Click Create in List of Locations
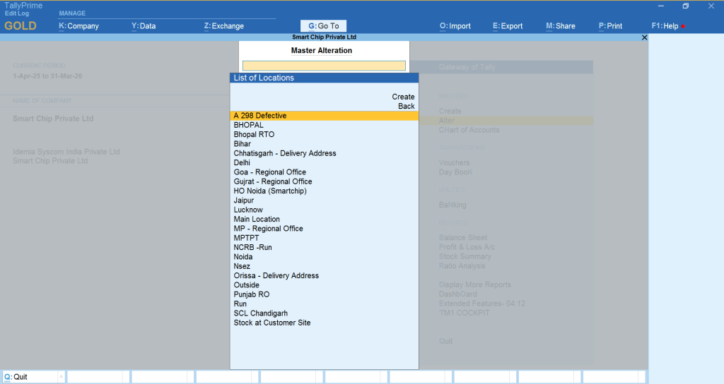Screen dimensions: 724x384 403,97
